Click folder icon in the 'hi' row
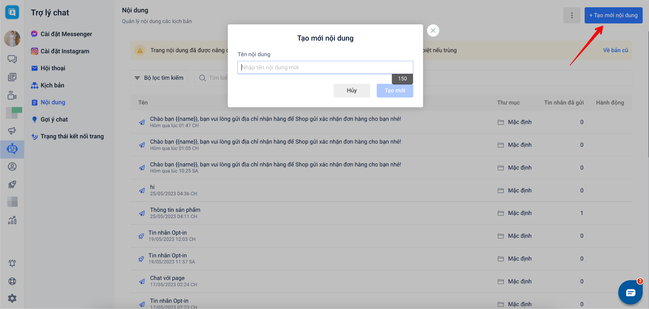The image size is (649, 309). click(x=501, y=191)
